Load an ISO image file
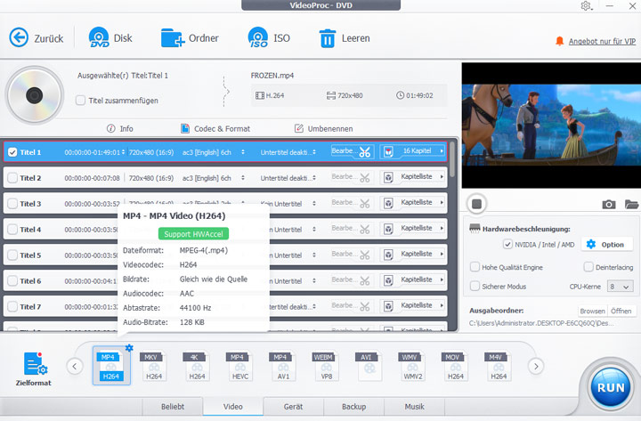Viewport: 641px width, 421px height. click(x=258, y=37)
